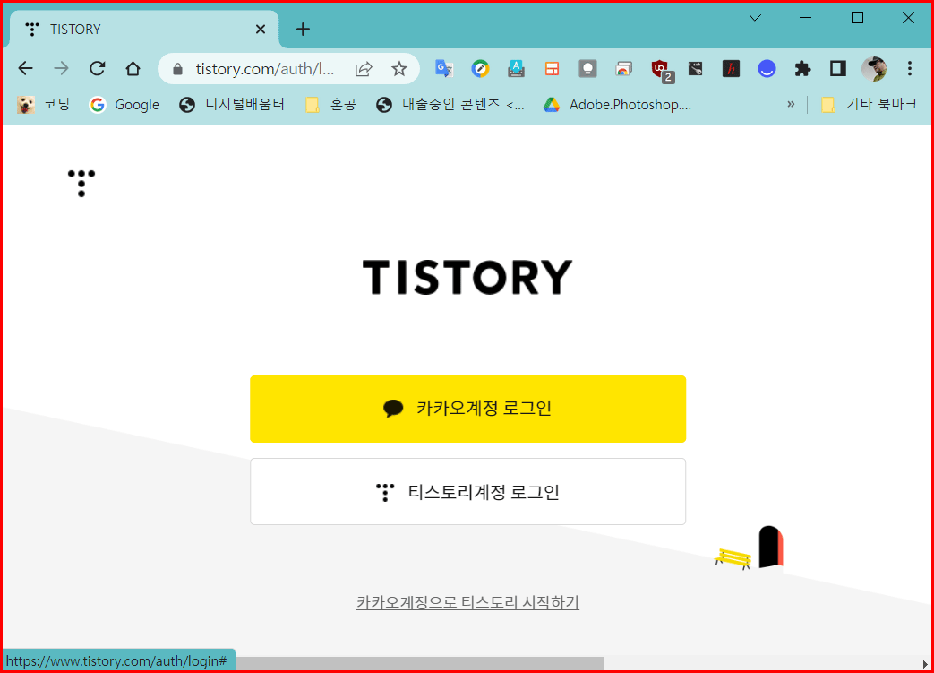Screen dimensions: 934x673
Task: Open the orange layout grid extension
Action: tap(553, 69)
